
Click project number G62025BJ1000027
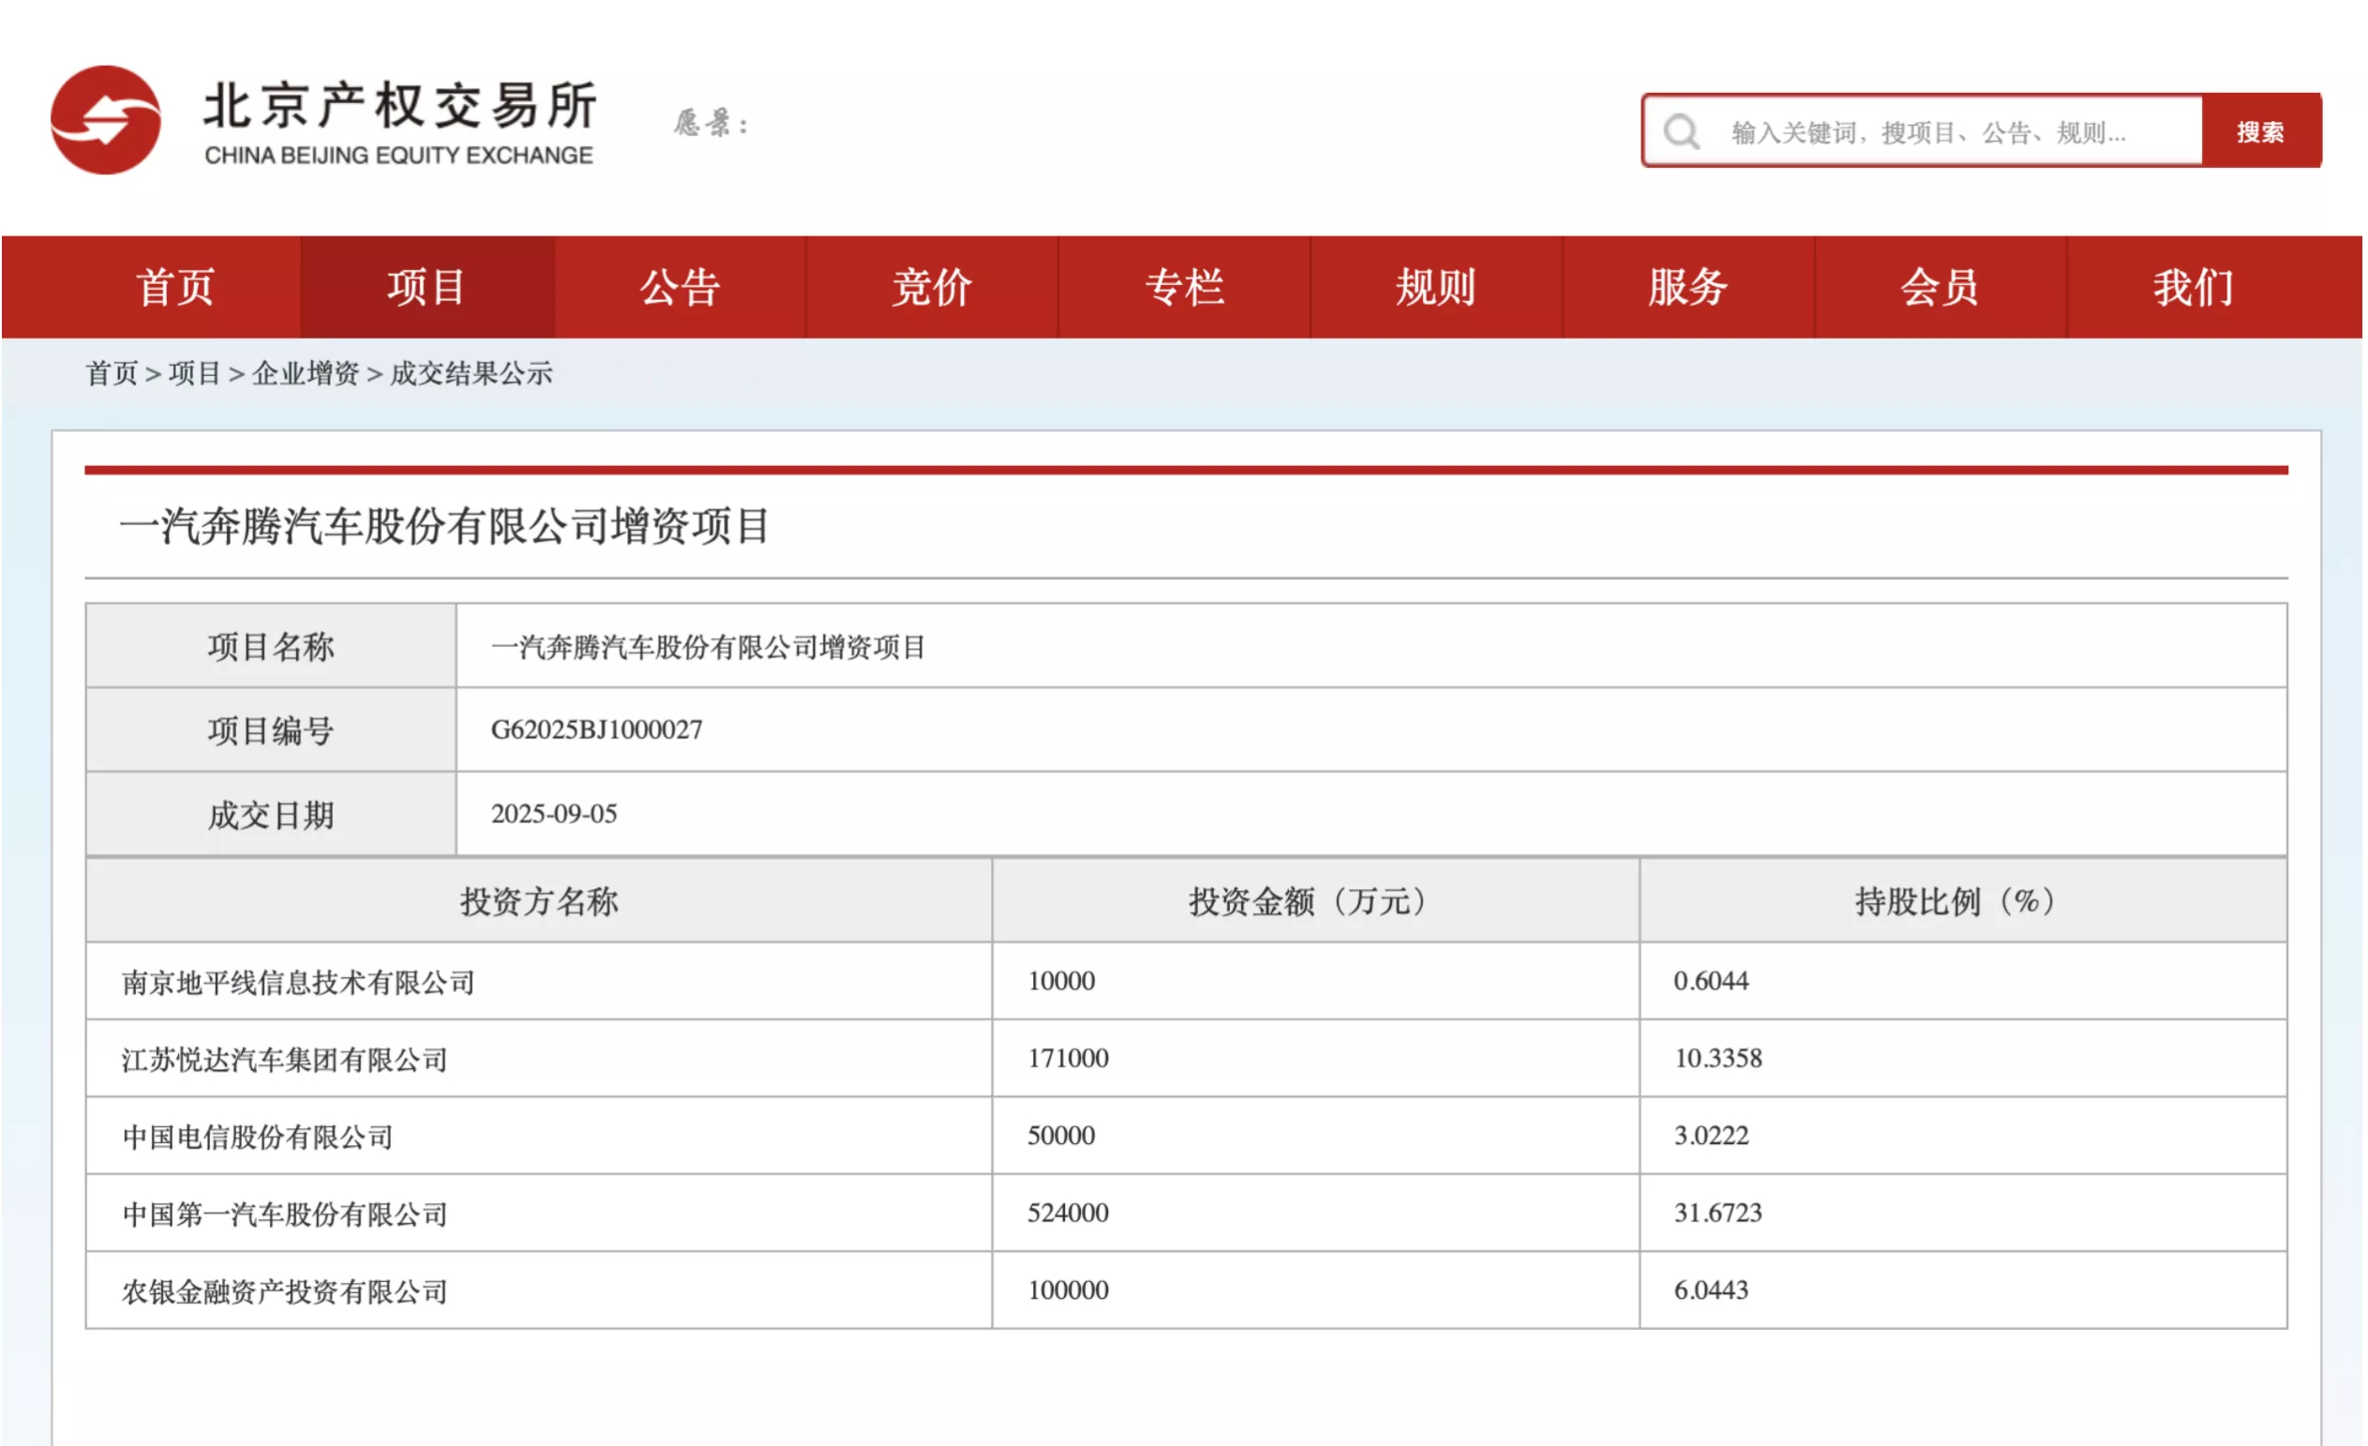[597, 730]
